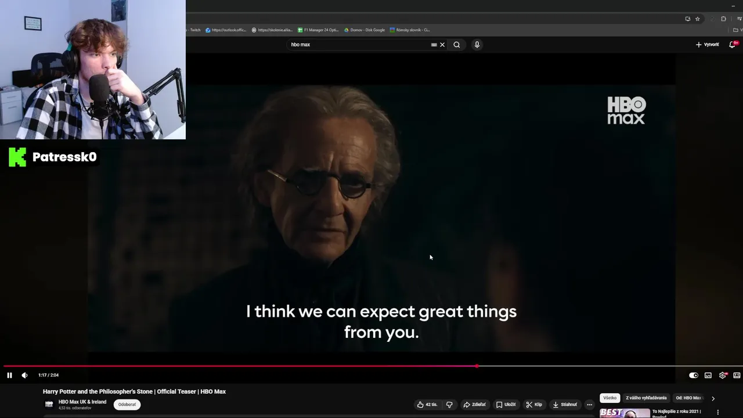Screen dimensions: 743x418
Task: Open To Najlepšie z roku 2021 video thumbnail
Action: [625, 413]
